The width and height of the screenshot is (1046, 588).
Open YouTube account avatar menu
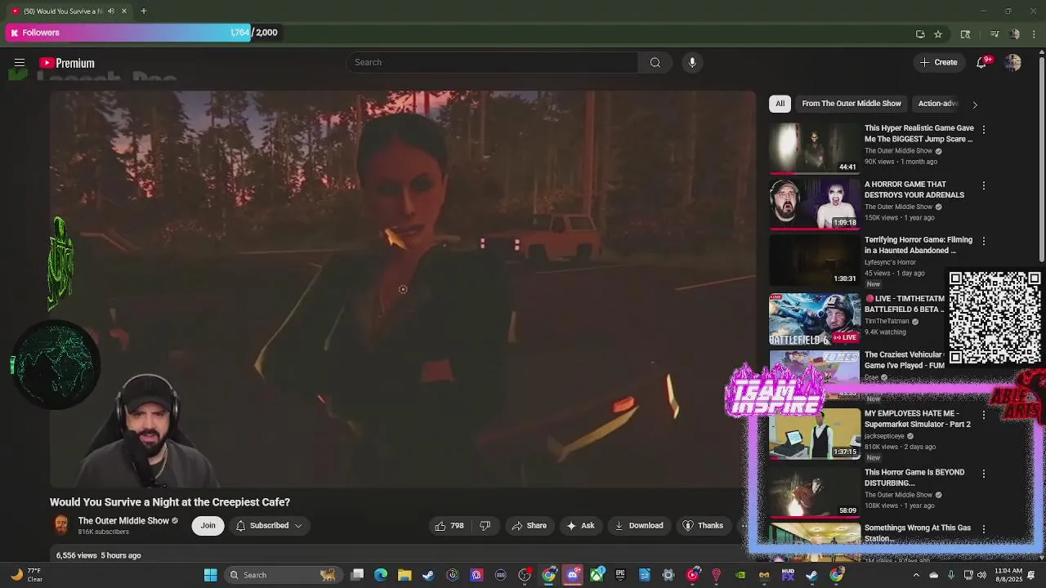tap(1013, 63)
